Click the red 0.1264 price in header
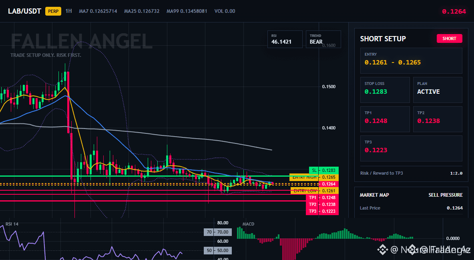 tap(454, 12)
